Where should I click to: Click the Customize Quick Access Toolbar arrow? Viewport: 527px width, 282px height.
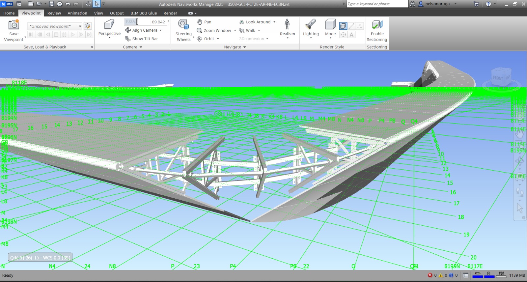coord(103,4)
